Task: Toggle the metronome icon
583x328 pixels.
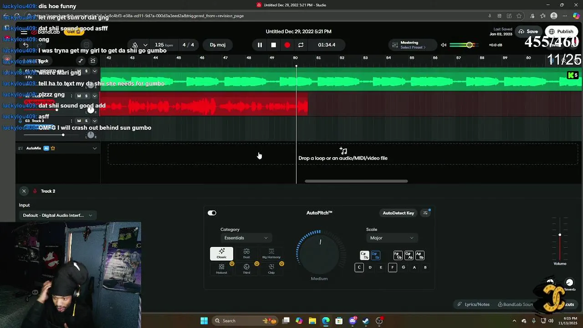Action: click(135, 45)
